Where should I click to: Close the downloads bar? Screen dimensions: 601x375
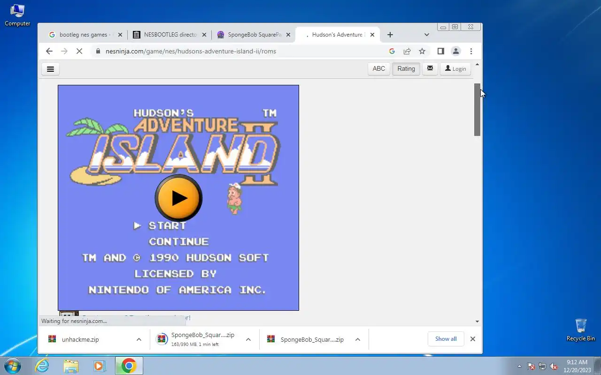point(473,339)
